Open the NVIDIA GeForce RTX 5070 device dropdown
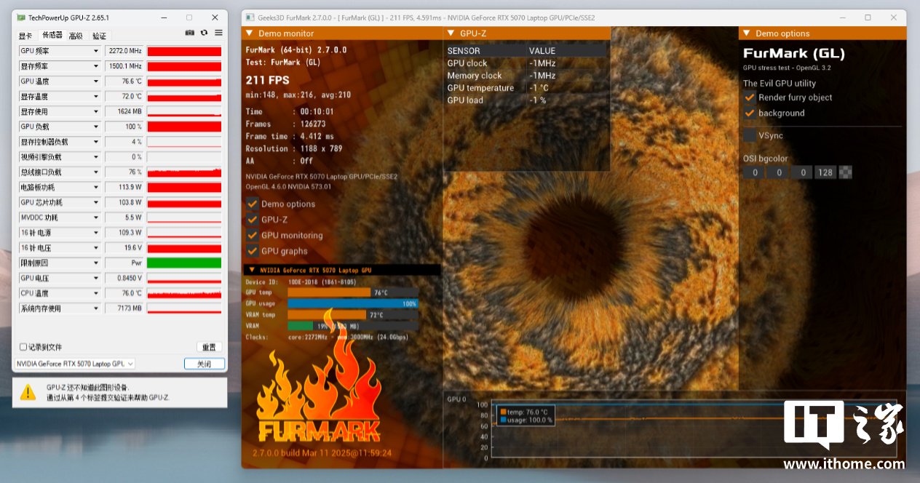This screenshot has width=920, height=483. click(x=75, y=364)
